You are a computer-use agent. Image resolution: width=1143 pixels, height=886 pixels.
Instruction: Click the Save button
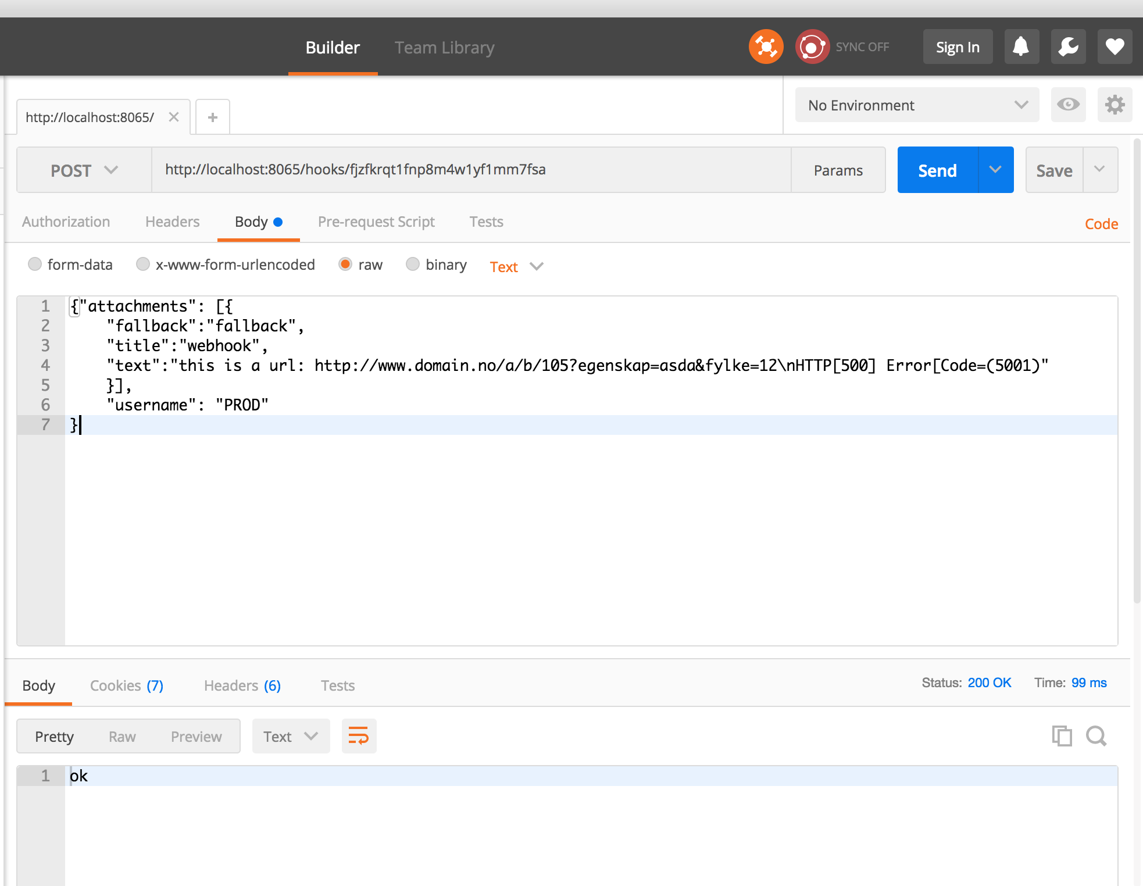point(1055,170)
